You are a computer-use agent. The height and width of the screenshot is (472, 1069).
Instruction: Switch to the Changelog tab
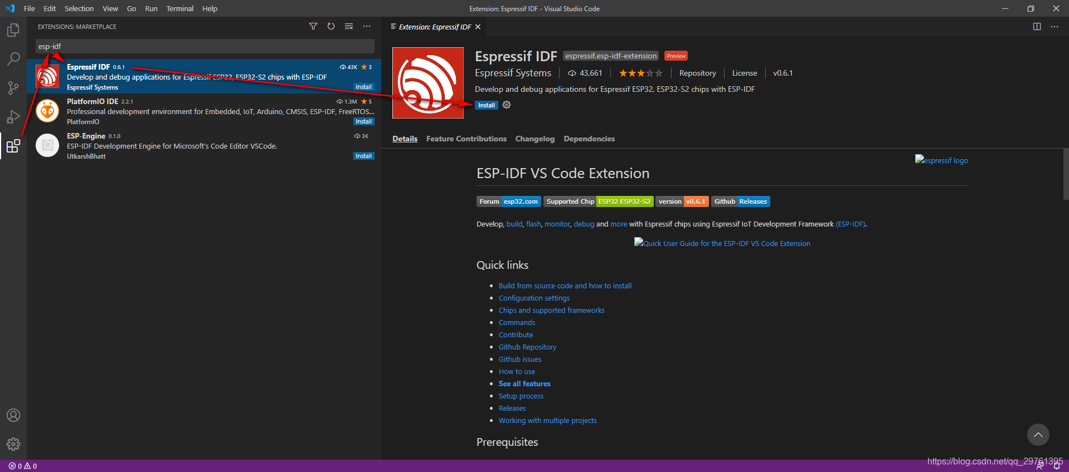pyautogui.click(x=535, y=139)
